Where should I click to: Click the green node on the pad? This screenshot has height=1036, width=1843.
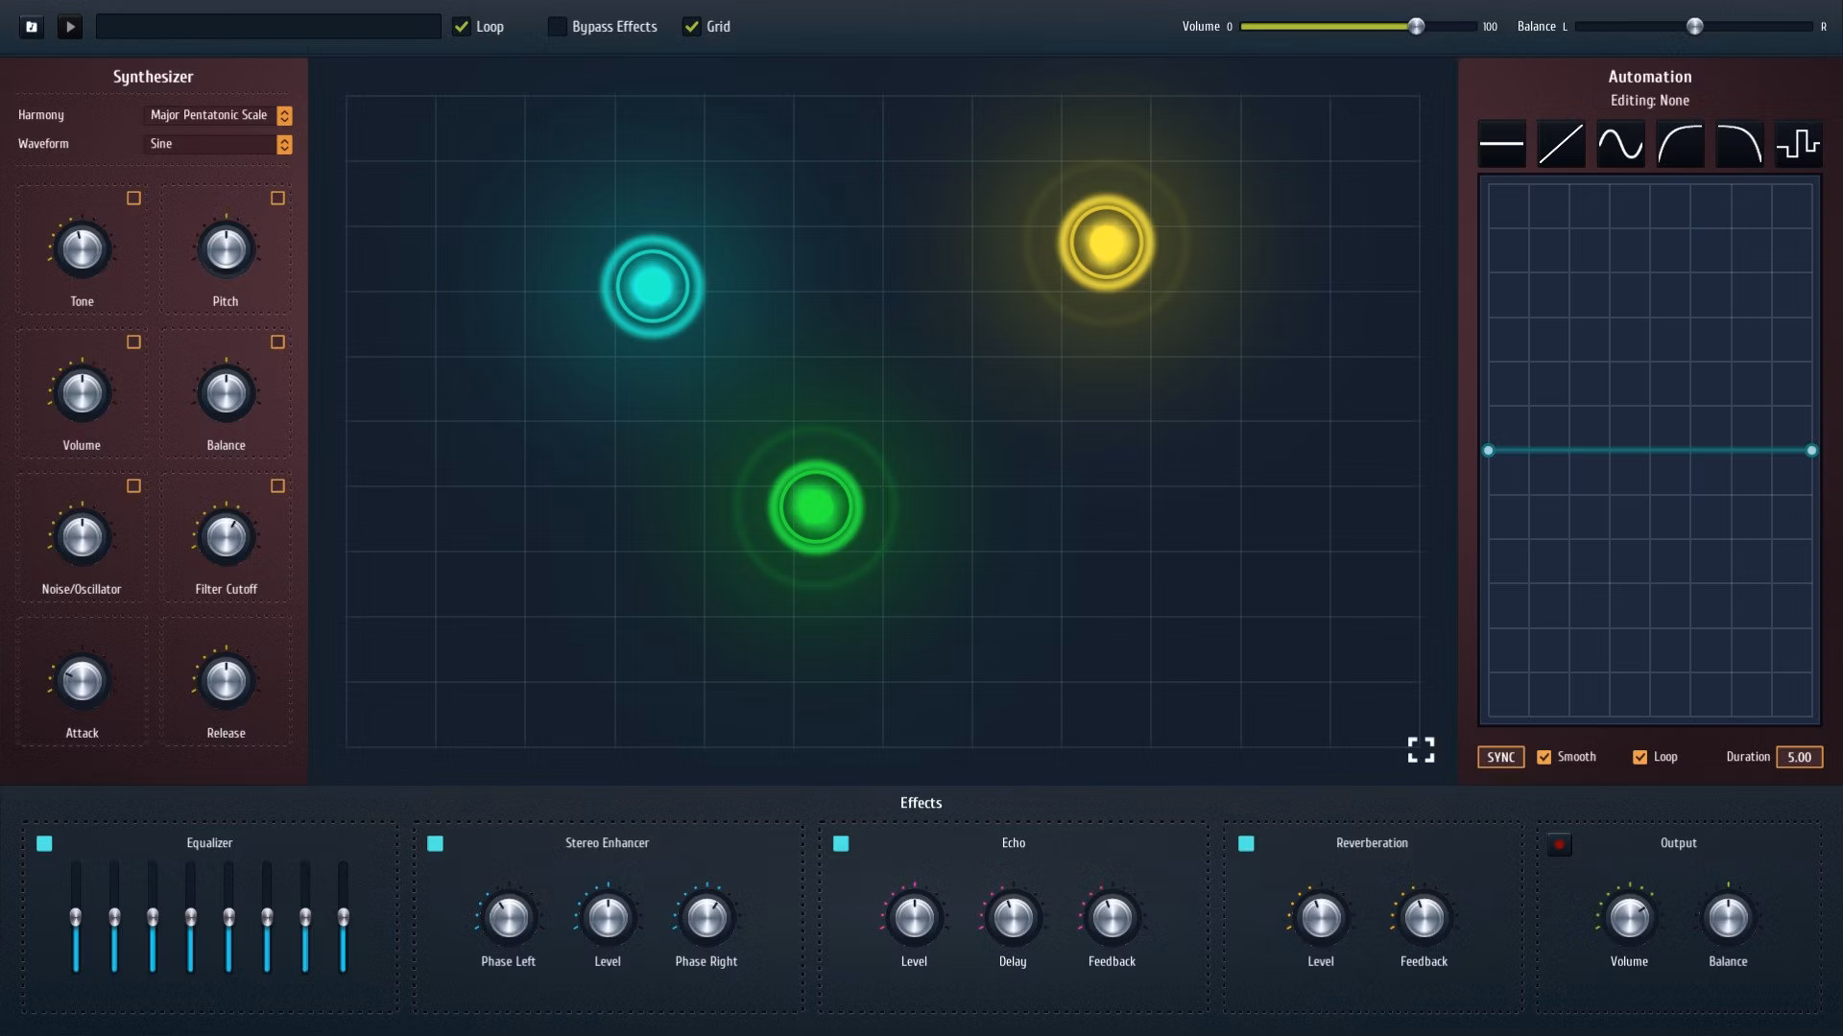(815, 506)
